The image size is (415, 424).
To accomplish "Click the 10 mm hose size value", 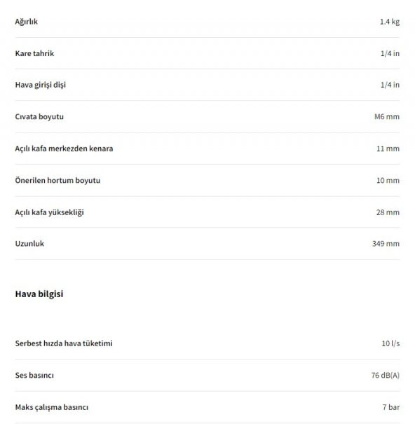I will [388, 180].
